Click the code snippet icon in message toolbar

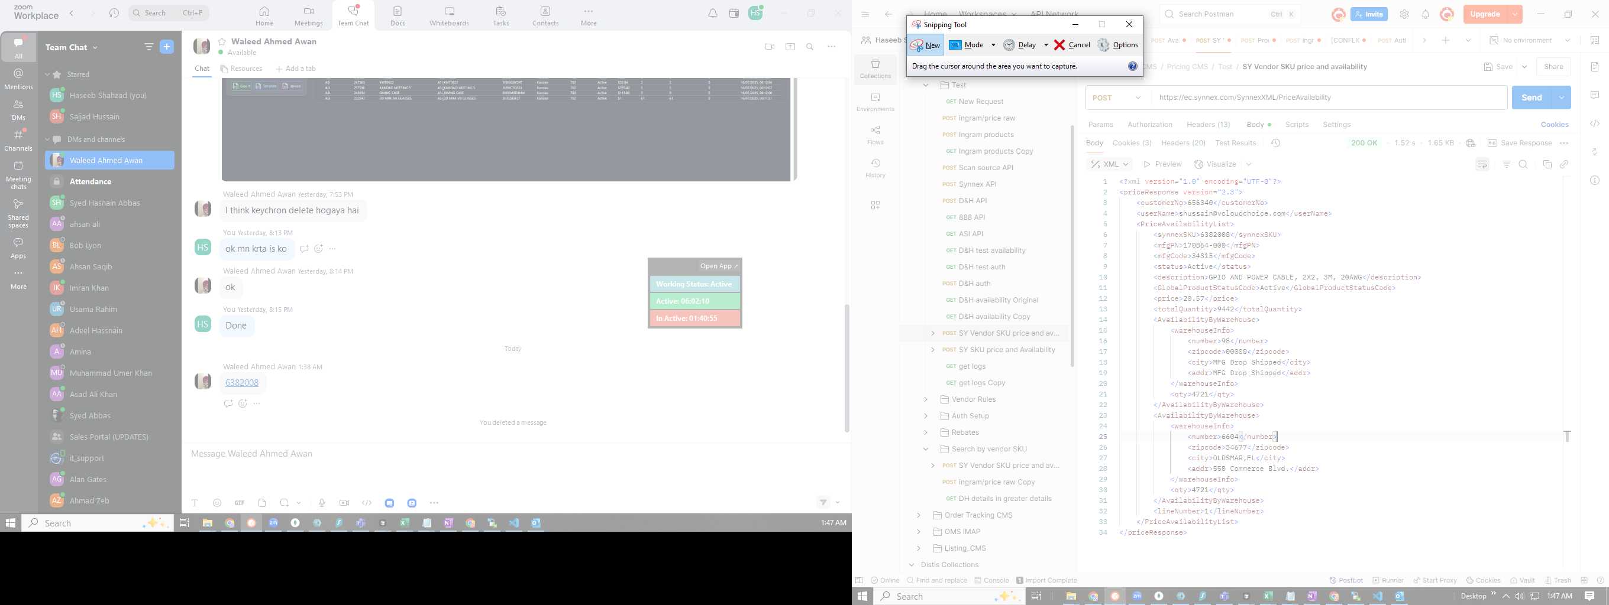pos(367,503)
